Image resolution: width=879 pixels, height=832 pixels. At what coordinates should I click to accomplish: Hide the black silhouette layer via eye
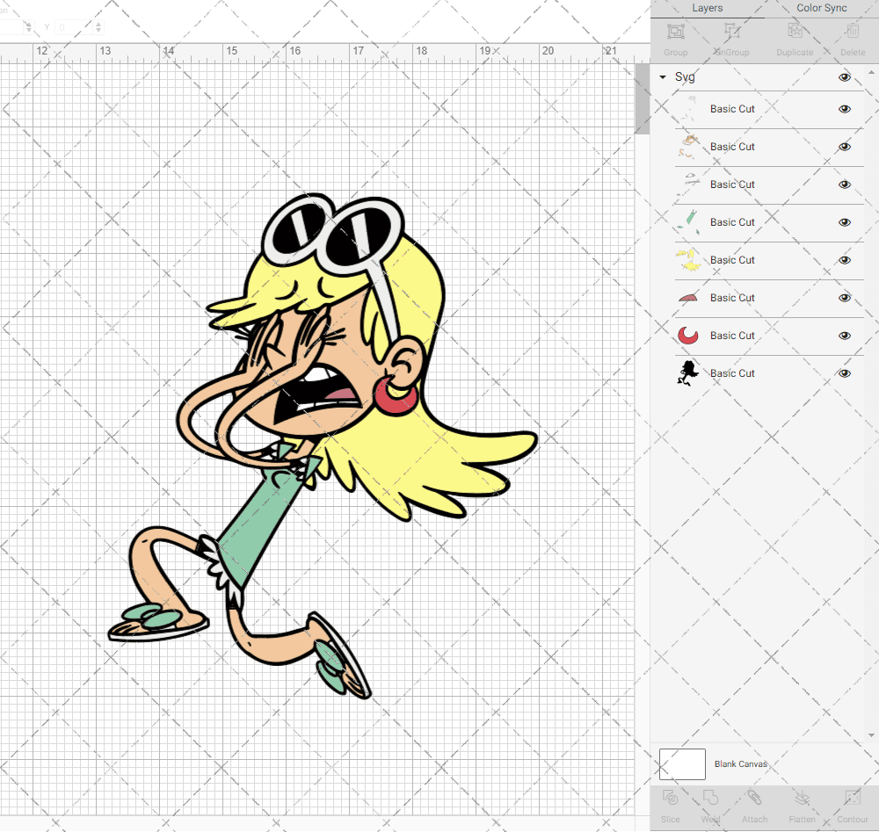coord(845,373)
